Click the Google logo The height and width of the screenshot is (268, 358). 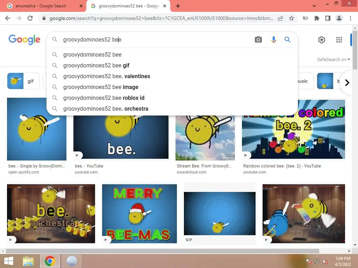pyautogui.click(x=24, y=40)
